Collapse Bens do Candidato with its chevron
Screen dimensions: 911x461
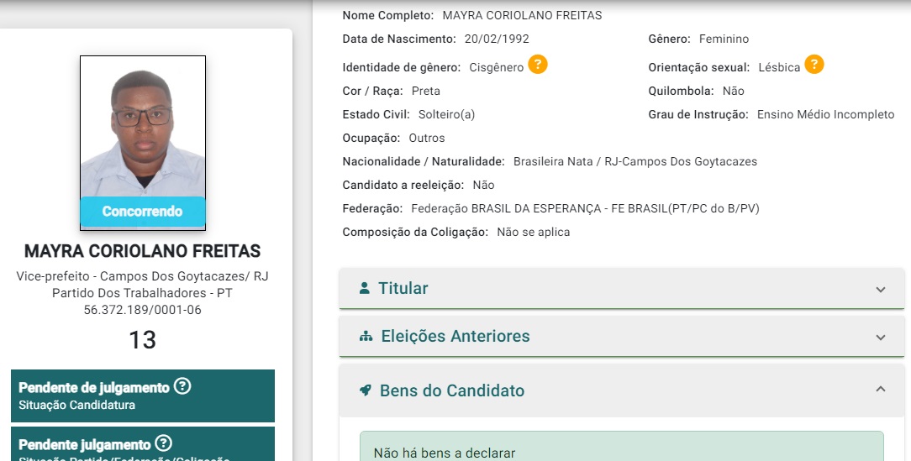pyautogui.click(x=880, y=390)
